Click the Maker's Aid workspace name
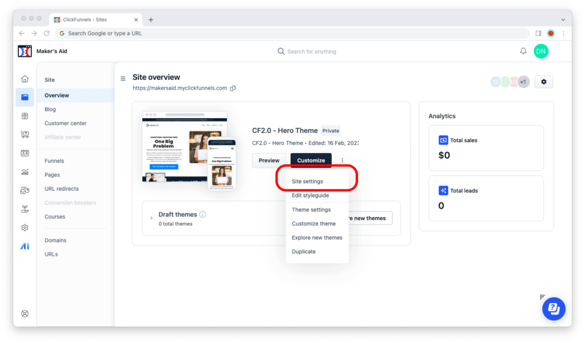 click(x=52, y=51)
